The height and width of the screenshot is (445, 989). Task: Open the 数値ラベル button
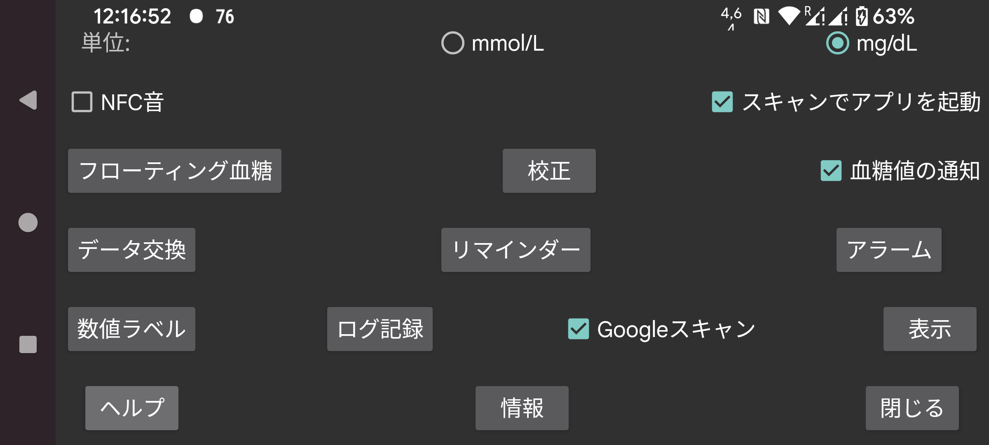coord(131,329)
